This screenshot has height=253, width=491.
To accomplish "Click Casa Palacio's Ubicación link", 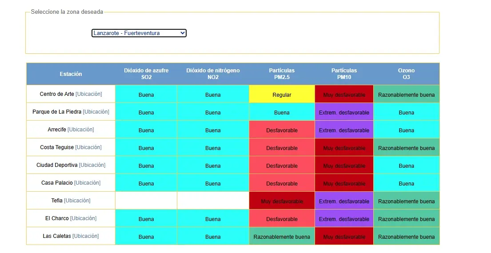I will [88, 183].
